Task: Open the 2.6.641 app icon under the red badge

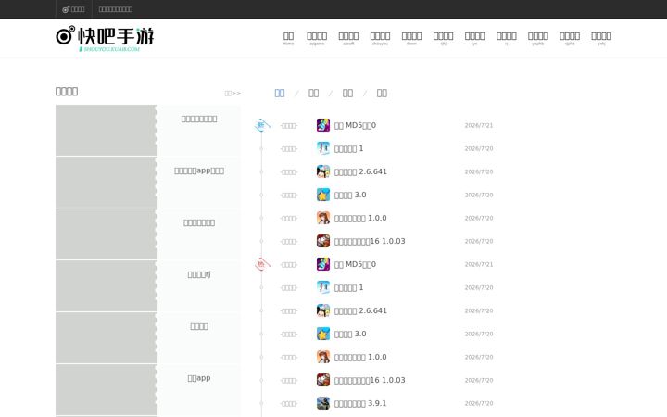Action: [323, 310]
